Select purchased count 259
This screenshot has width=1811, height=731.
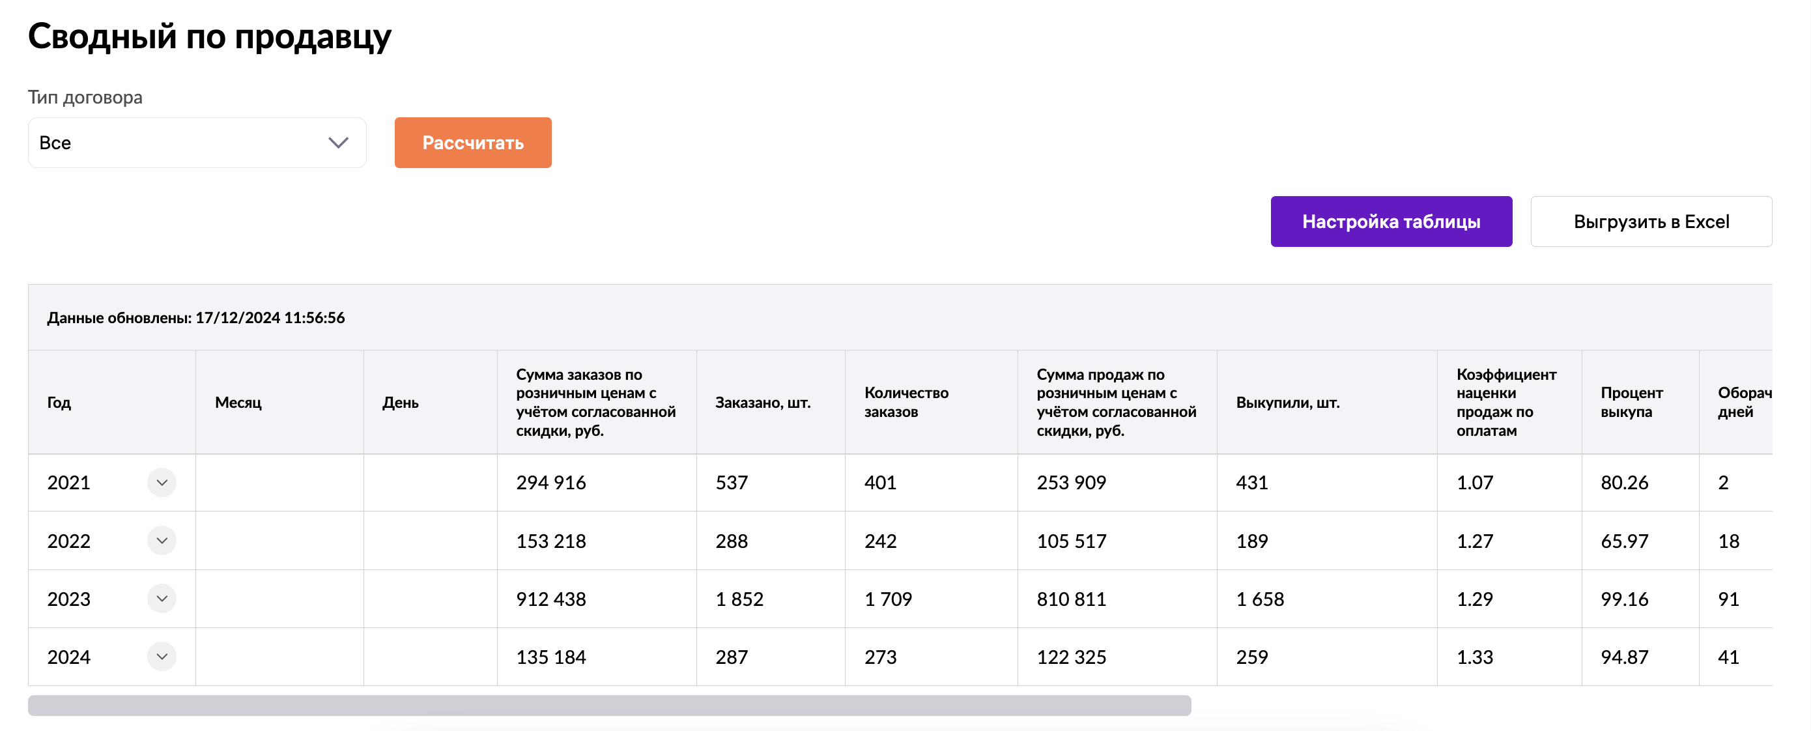coord(1252,657)
